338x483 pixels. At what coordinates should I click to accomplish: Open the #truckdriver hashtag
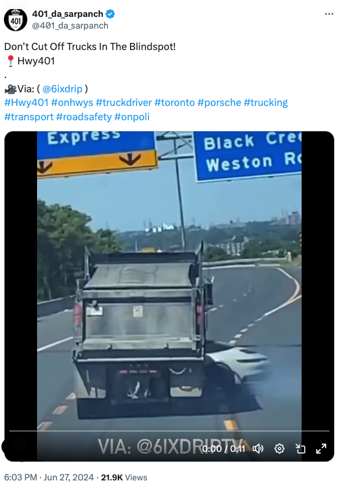124,103
